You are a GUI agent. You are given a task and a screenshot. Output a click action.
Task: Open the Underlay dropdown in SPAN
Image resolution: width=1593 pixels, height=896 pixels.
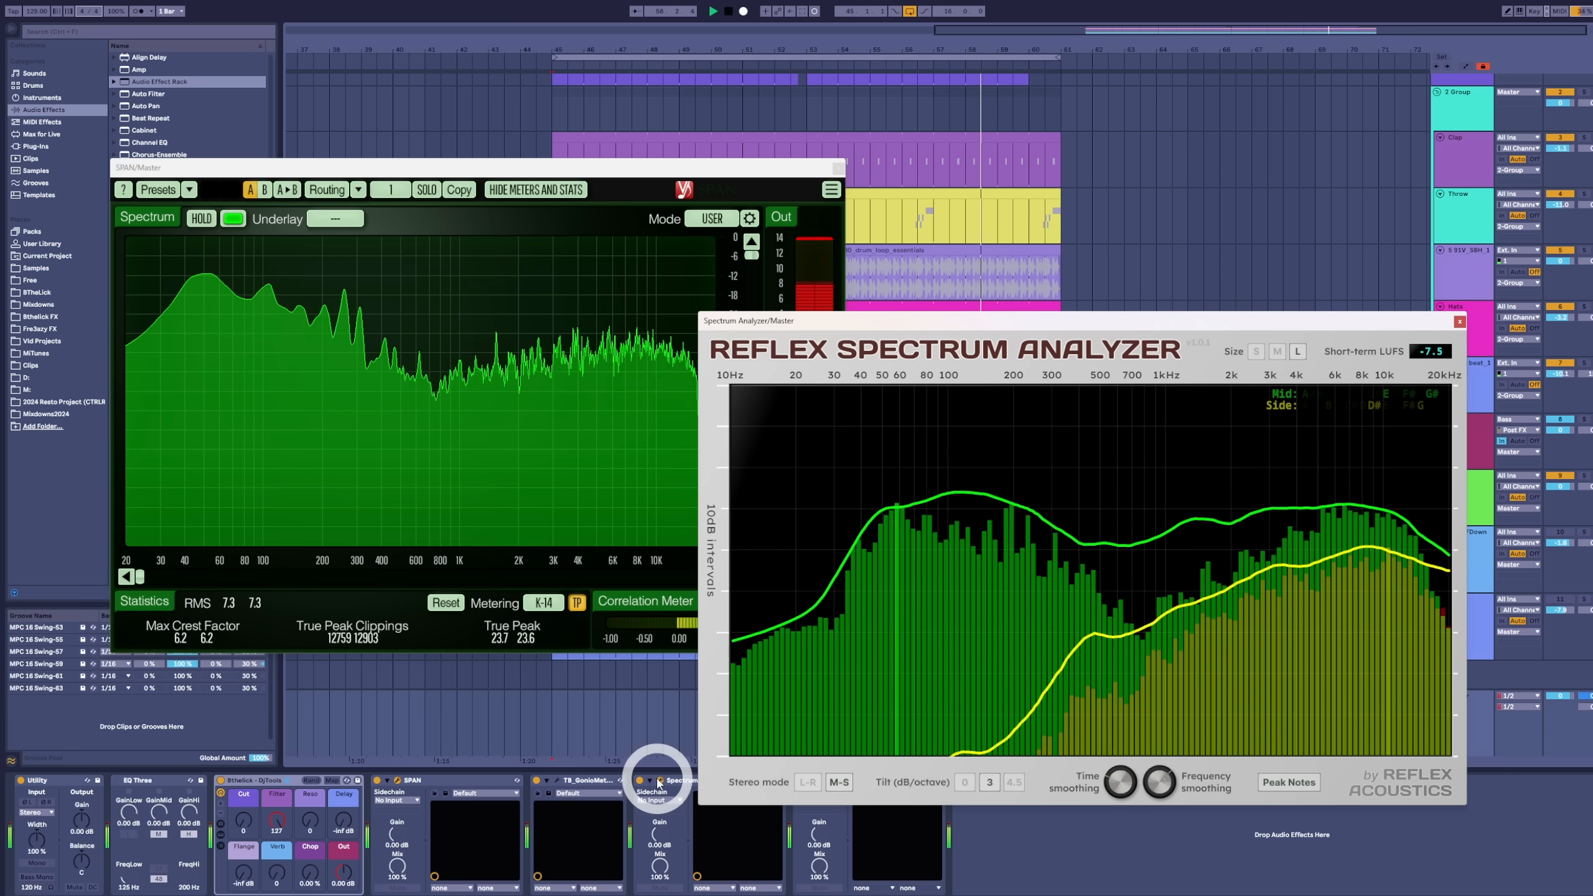pyautogui.click(x=335, y=218)
